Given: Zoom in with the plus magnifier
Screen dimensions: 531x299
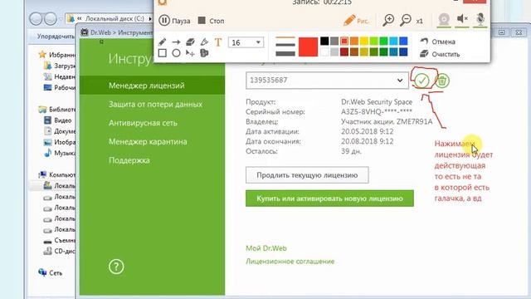Looking at the screenshot, I should (388, 20).
